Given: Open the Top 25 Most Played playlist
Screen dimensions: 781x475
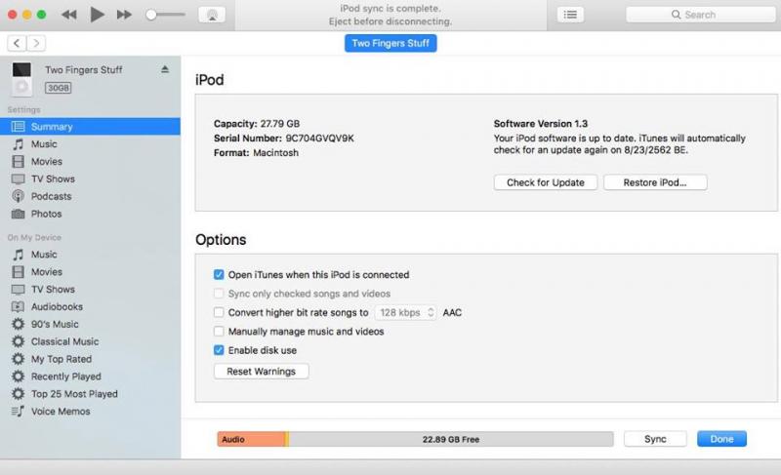Looking at the screenshot, I should pyautogui.click(x=90, y=394).
